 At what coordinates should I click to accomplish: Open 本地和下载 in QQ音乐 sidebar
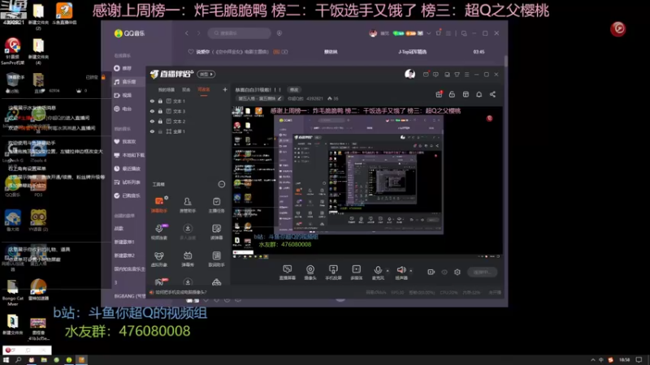coord(129,155)
